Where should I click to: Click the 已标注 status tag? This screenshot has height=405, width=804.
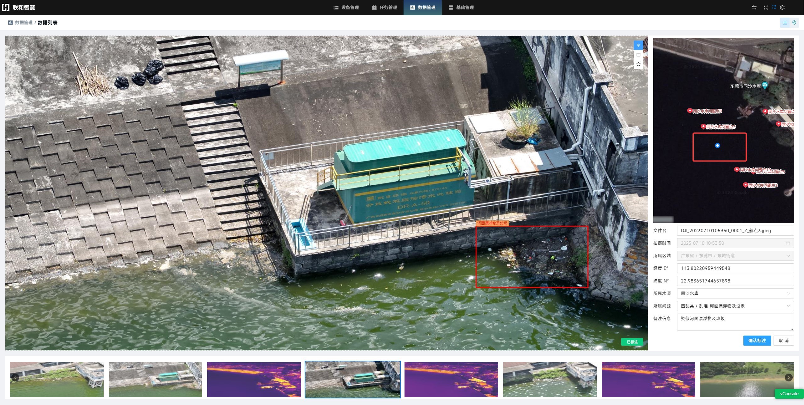click(x=632, y=342)
